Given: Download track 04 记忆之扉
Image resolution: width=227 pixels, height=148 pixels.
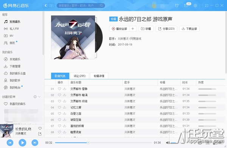Looking at the screenshot, I should click(x=65, y=107).
